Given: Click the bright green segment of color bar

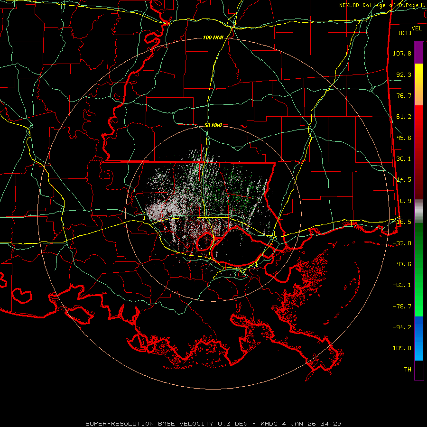Looking at the screenshot, I should point(419,269).
